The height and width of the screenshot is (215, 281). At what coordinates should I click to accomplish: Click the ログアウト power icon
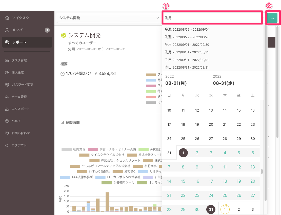pyautogui.click(x=7, y=145)
